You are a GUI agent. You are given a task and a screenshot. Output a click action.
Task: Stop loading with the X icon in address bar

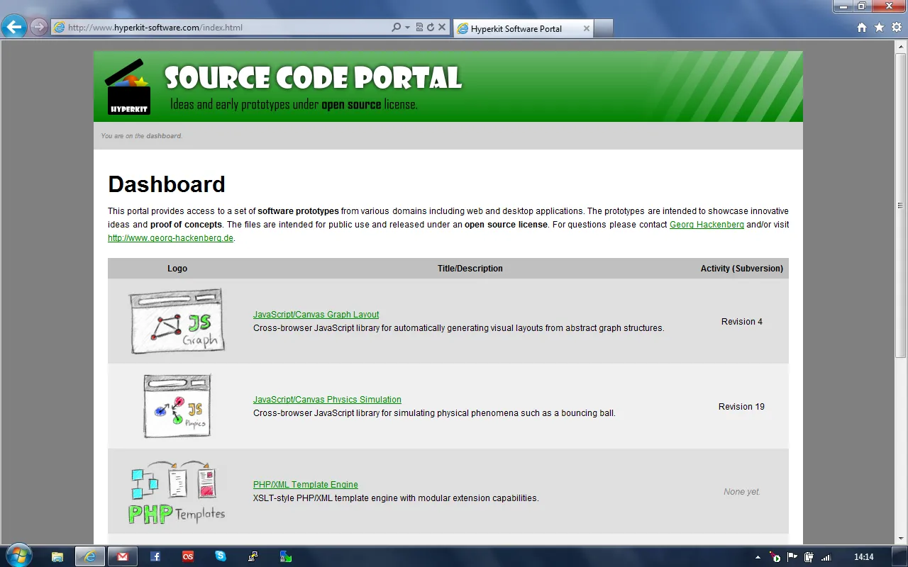[442, 28]
